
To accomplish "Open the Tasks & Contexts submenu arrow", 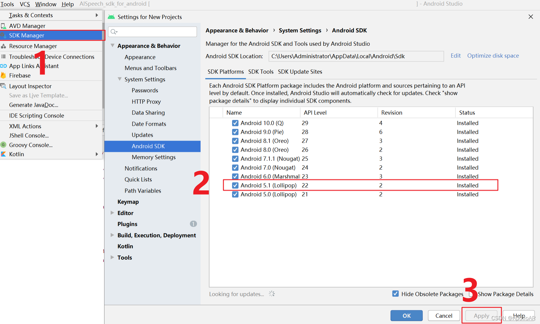I will 97,15.
